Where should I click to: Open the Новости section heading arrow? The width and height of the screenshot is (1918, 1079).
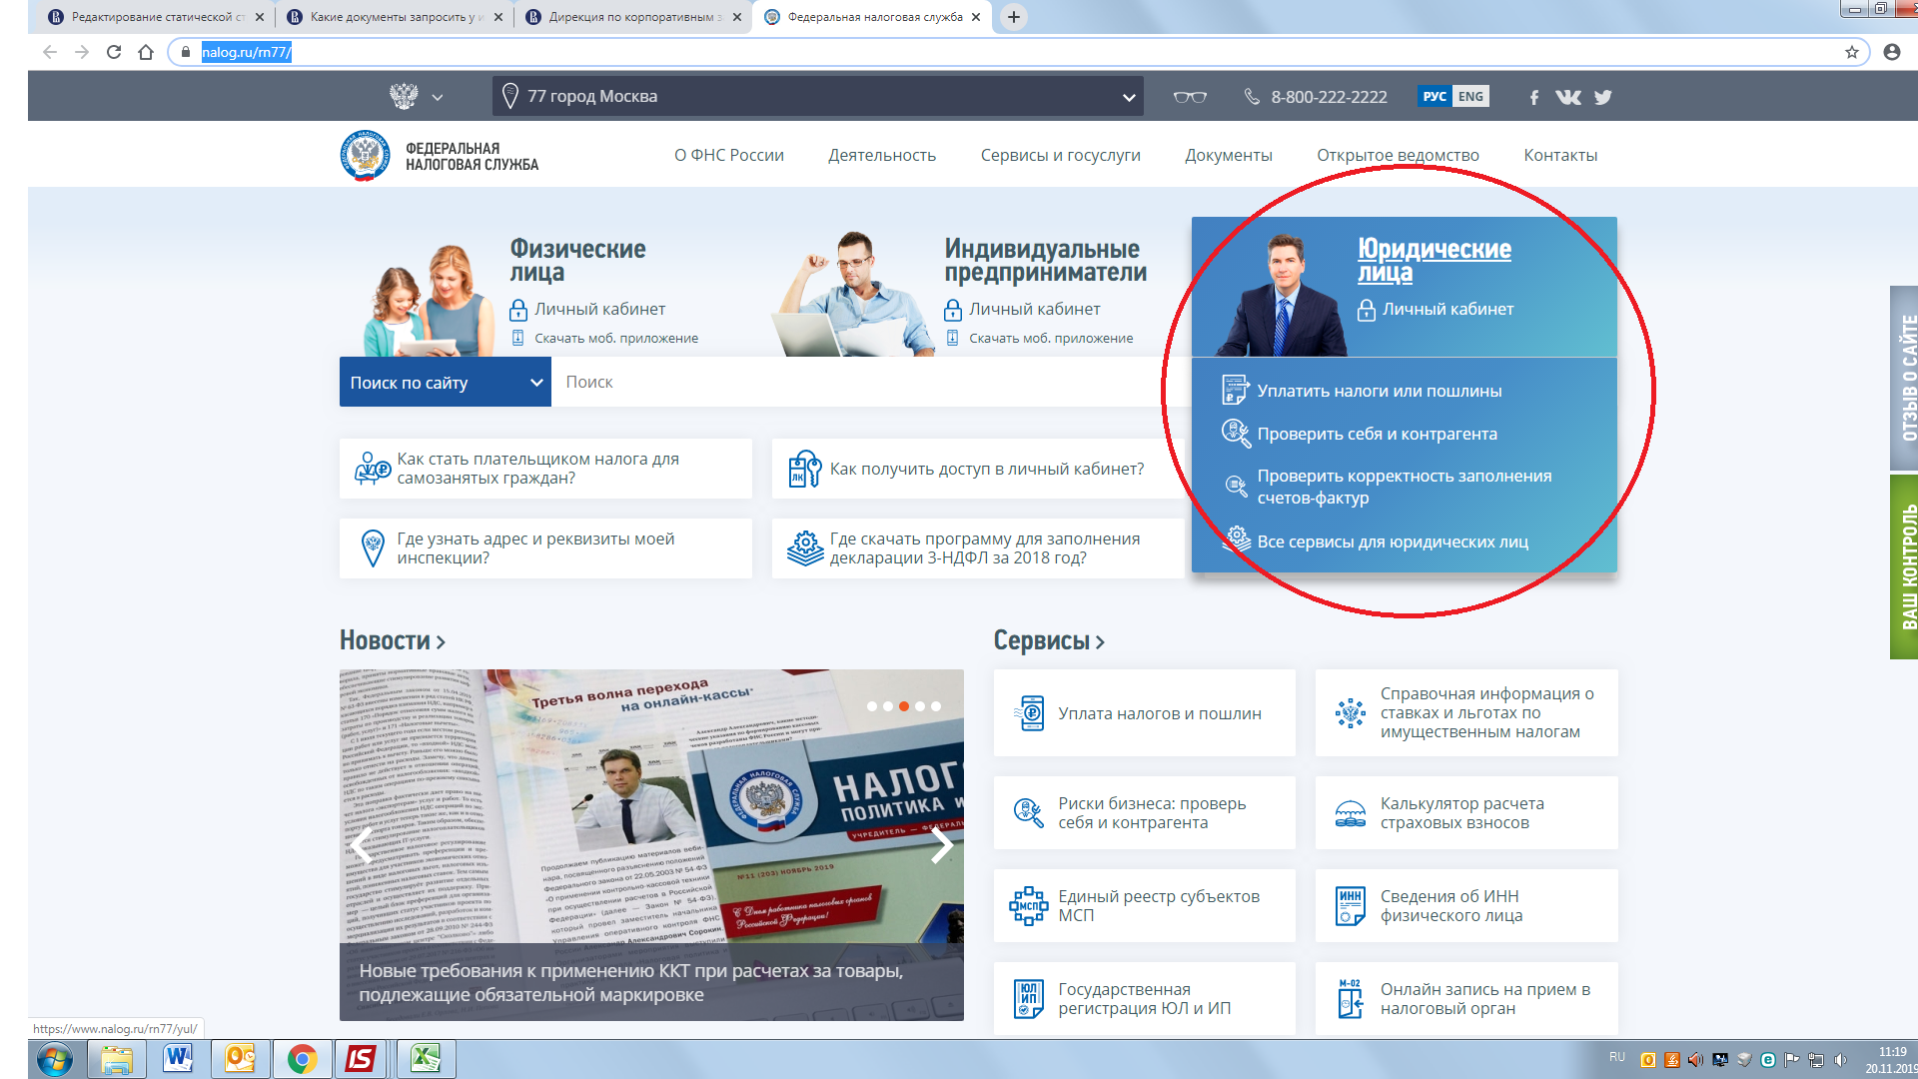tap(441, 641)
